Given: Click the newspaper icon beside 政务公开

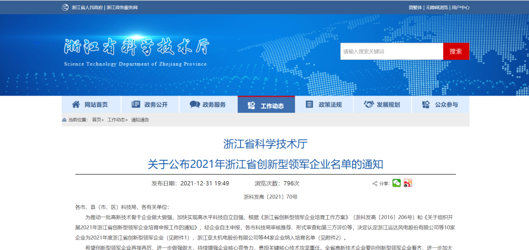Looking at the screenshot, I should coord(136,104).
